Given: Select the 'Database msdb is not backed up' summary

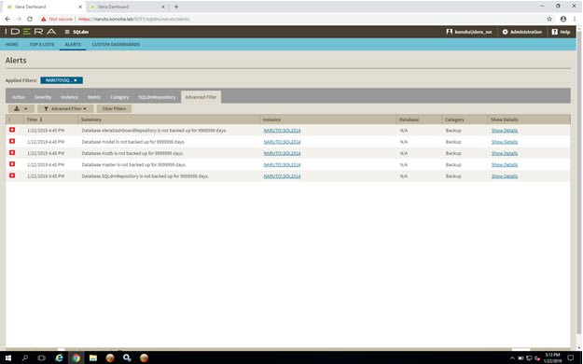Looking at the screenshot, I should point(132,153).
